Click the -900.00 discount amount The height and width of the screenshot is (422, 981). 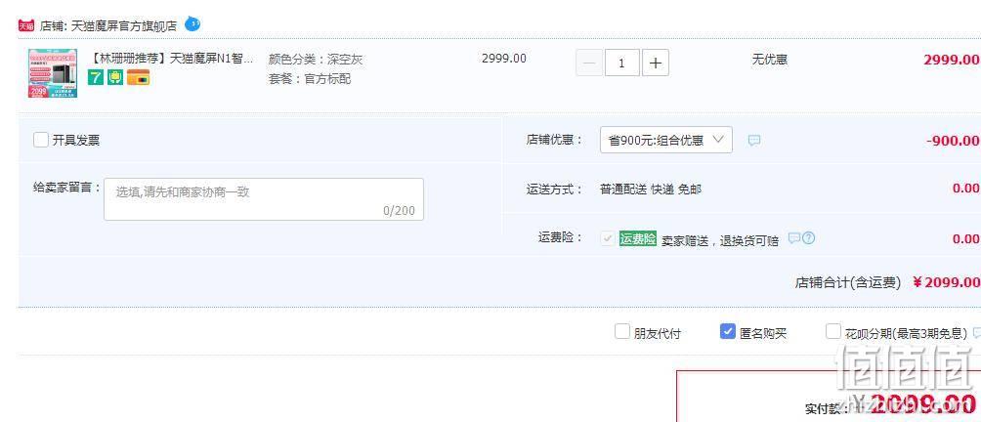tap(953, 141)
